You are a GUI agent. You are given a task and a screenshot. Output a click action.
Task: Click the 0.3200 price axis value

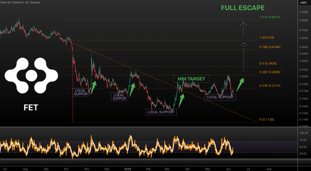click(304, 69)
